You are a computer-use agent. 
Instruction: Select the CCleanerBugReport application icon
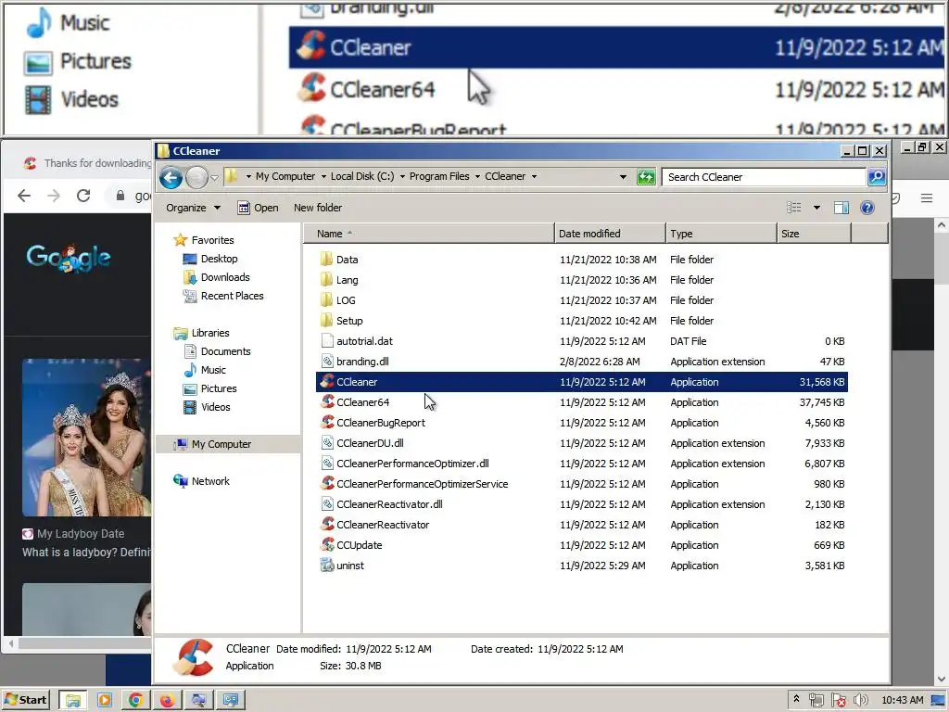[x=327, y=423]
